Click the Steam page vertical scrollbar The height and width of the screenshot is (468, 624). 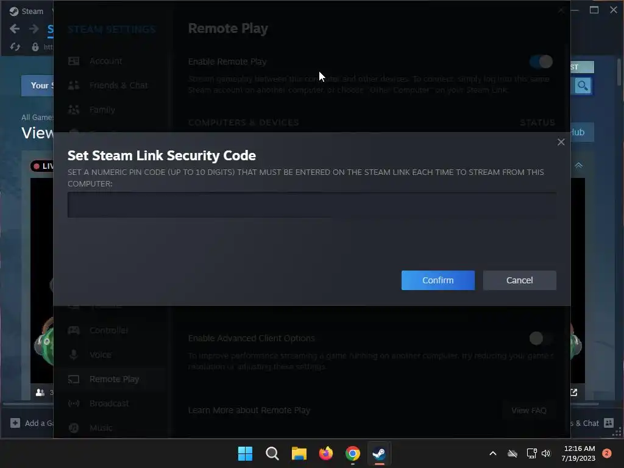619,72
